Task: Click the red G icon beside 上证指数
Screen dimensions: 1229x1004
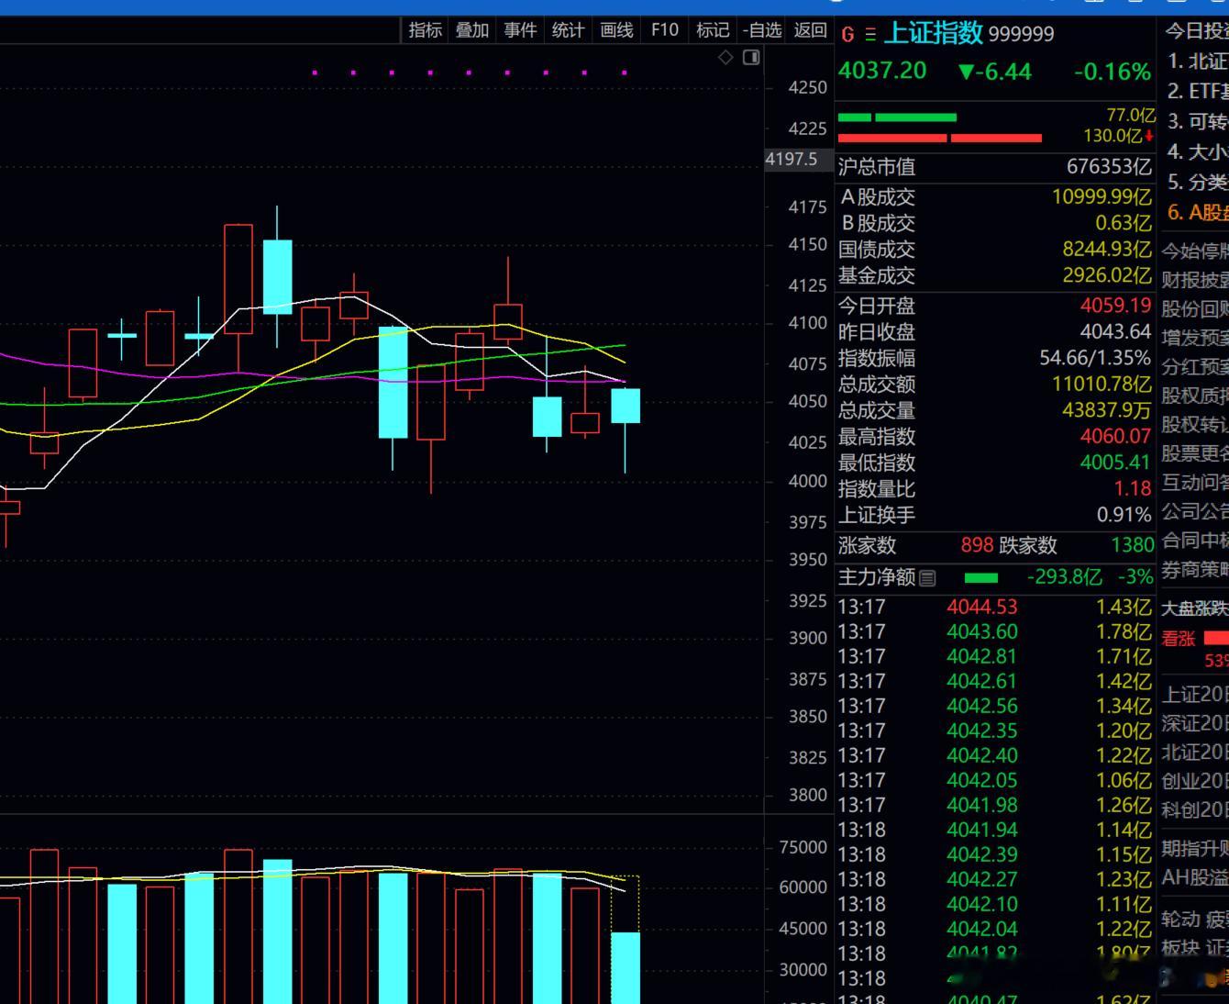Action: (x=847, y=35)
